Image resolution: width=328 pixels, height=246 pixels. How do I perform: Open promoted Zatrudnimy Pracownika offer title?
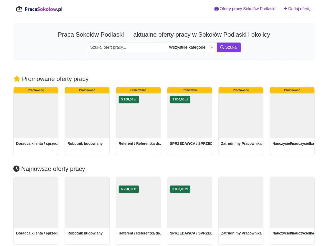click(x=242, y=143)
